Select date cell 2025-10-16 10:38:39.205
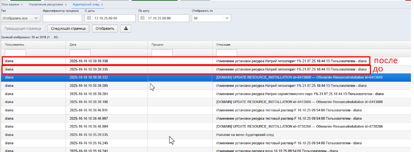Screen dimensions: 414x152 (89, 86)
